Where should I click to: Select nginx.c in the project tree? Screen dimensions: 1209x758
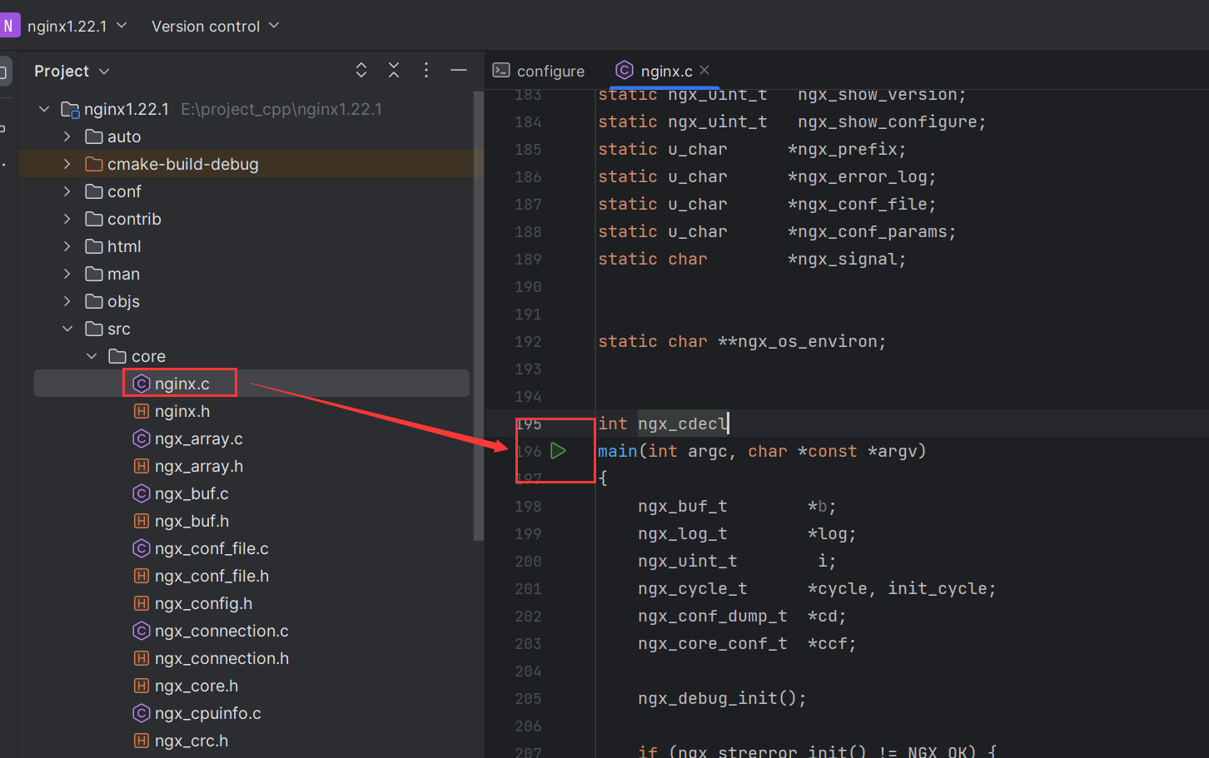[251, 384]
